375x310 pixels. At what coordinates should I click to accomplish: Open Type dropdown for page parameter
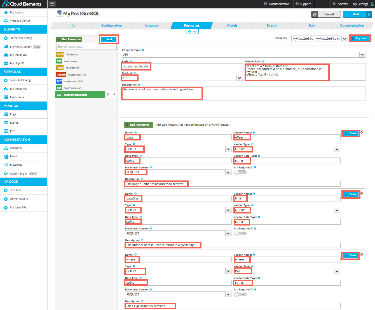(229, 149)
